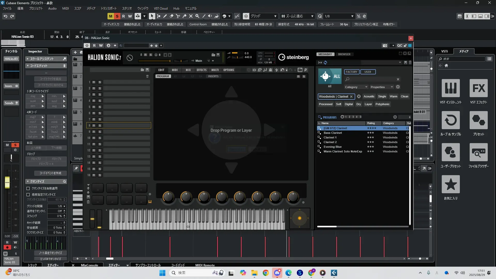This screenshot has height=279, width=496.
Task: Select the Zoom magnifier tool
Action: [197, 16]
